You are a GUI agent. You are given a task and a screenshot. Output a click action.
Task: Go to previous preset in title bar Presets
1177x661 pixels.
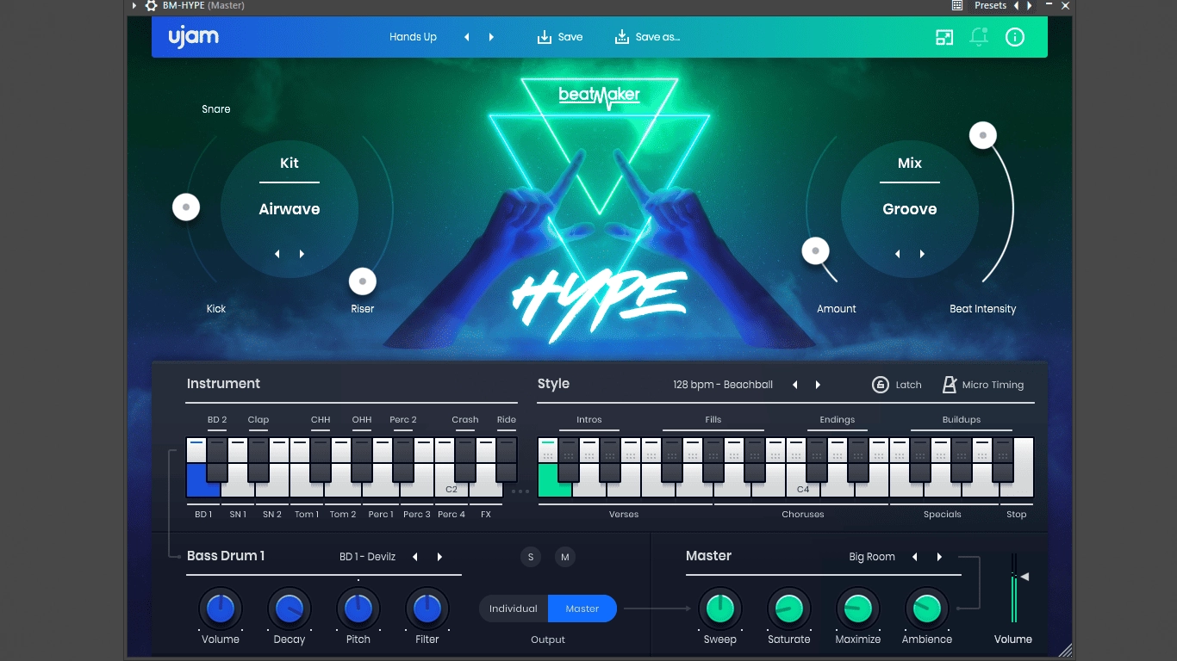(1016, 5)
